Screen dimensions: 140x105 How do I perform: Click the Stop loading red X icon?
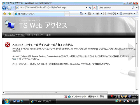pyautogui.click(x=94, y=8)
